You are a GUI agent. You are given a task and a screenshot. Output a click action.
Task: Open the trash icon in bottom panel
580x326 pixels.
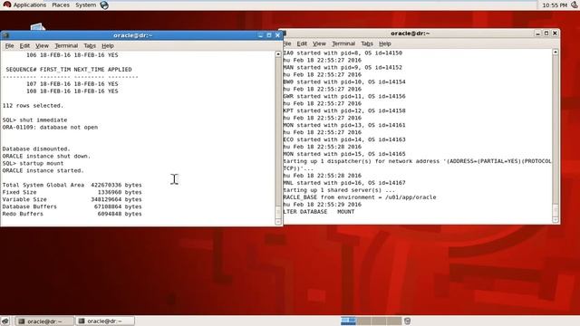coord(407,321)
